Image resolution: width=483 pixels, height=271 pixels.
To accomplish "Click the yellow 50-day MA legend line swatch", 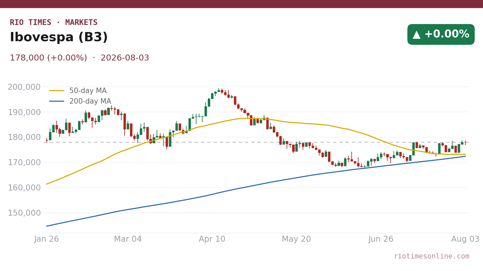I will pyautogui.click(x=57, y=91).
